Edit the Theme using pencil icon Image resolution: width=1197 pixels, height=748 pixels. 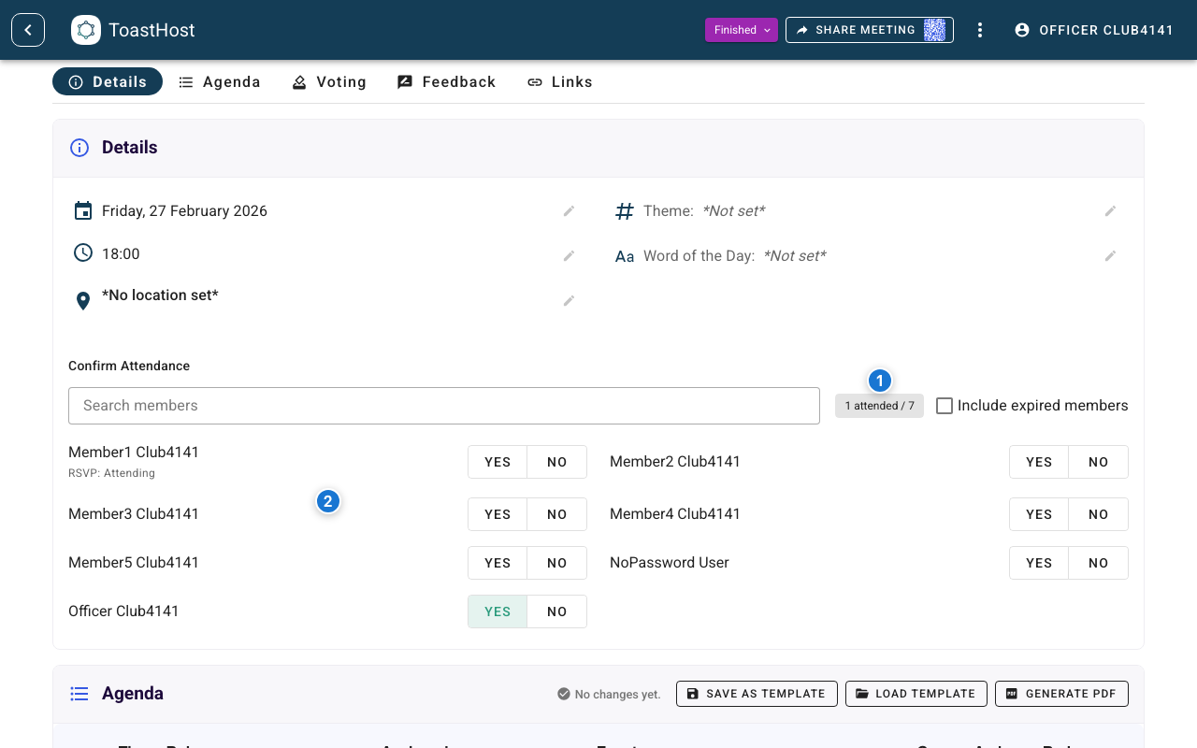tap(1110, 211)
